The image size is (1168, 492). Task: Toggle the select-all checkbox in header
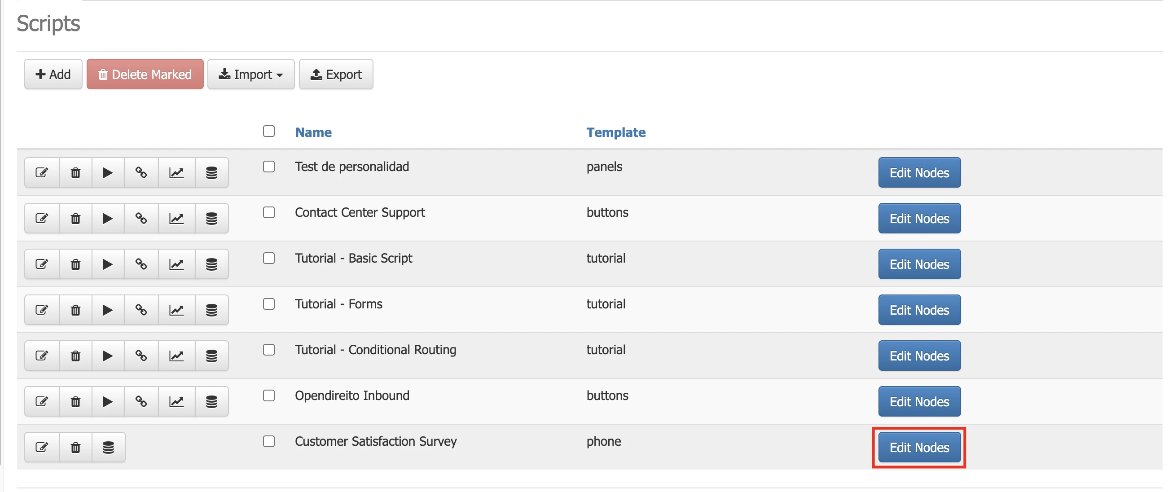269,132
